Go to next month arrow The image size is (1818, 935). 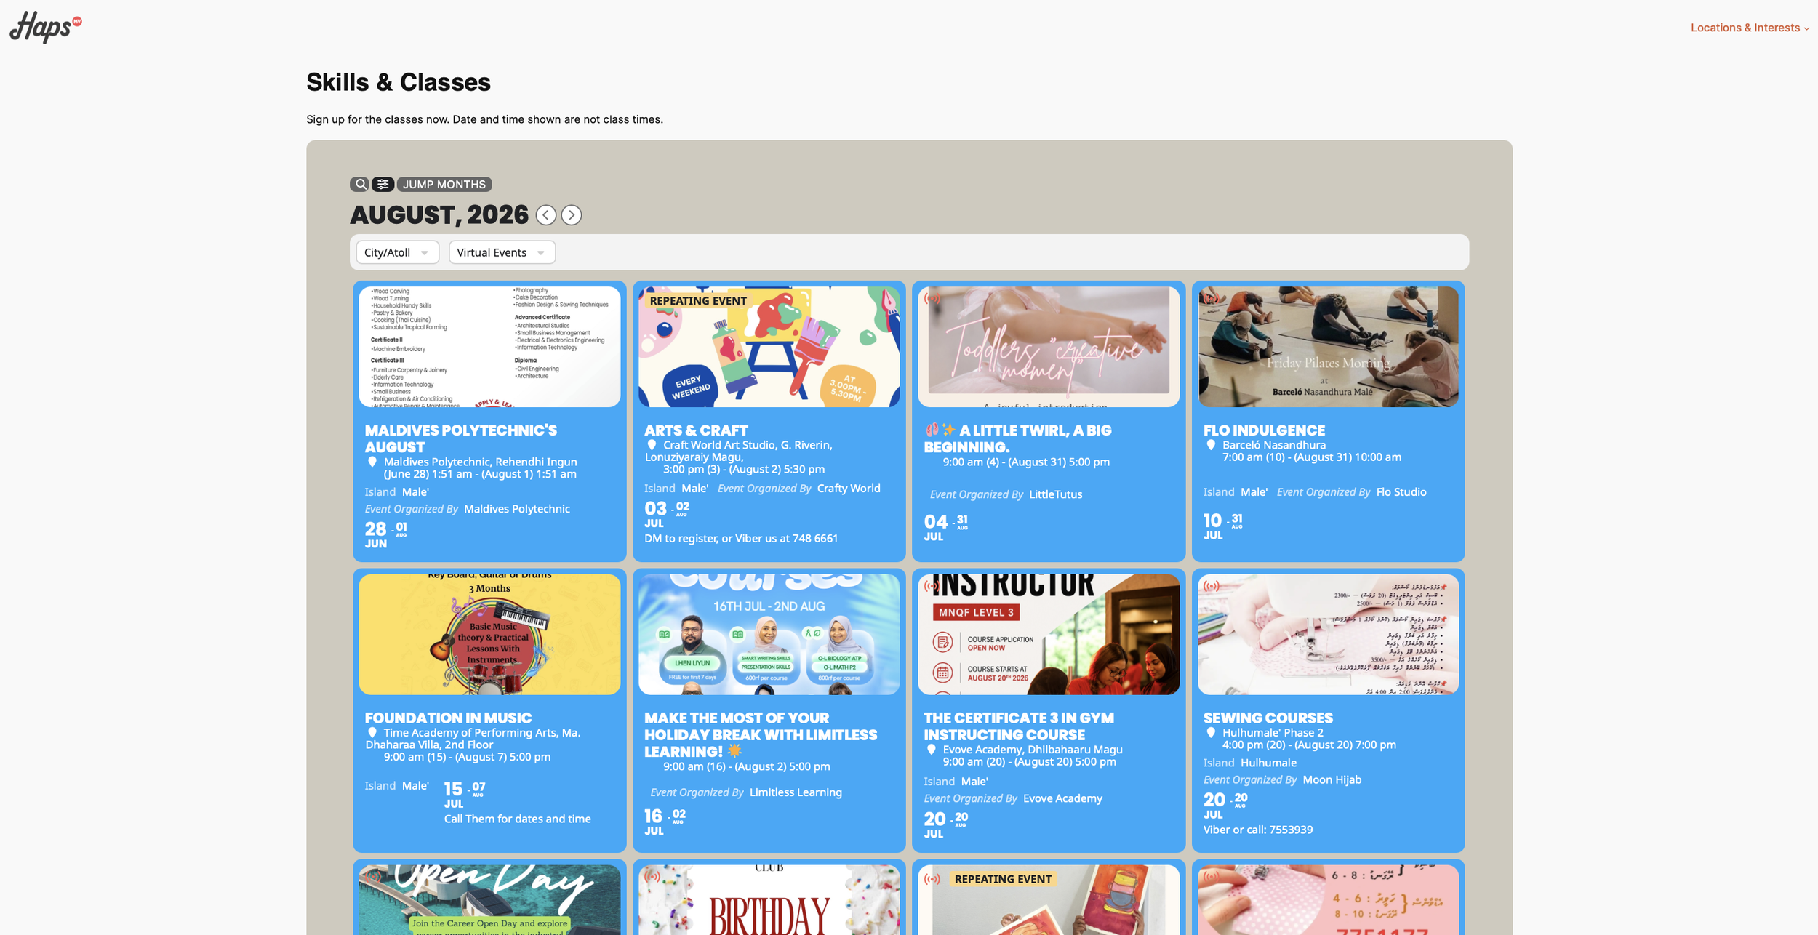pos(572,215)
